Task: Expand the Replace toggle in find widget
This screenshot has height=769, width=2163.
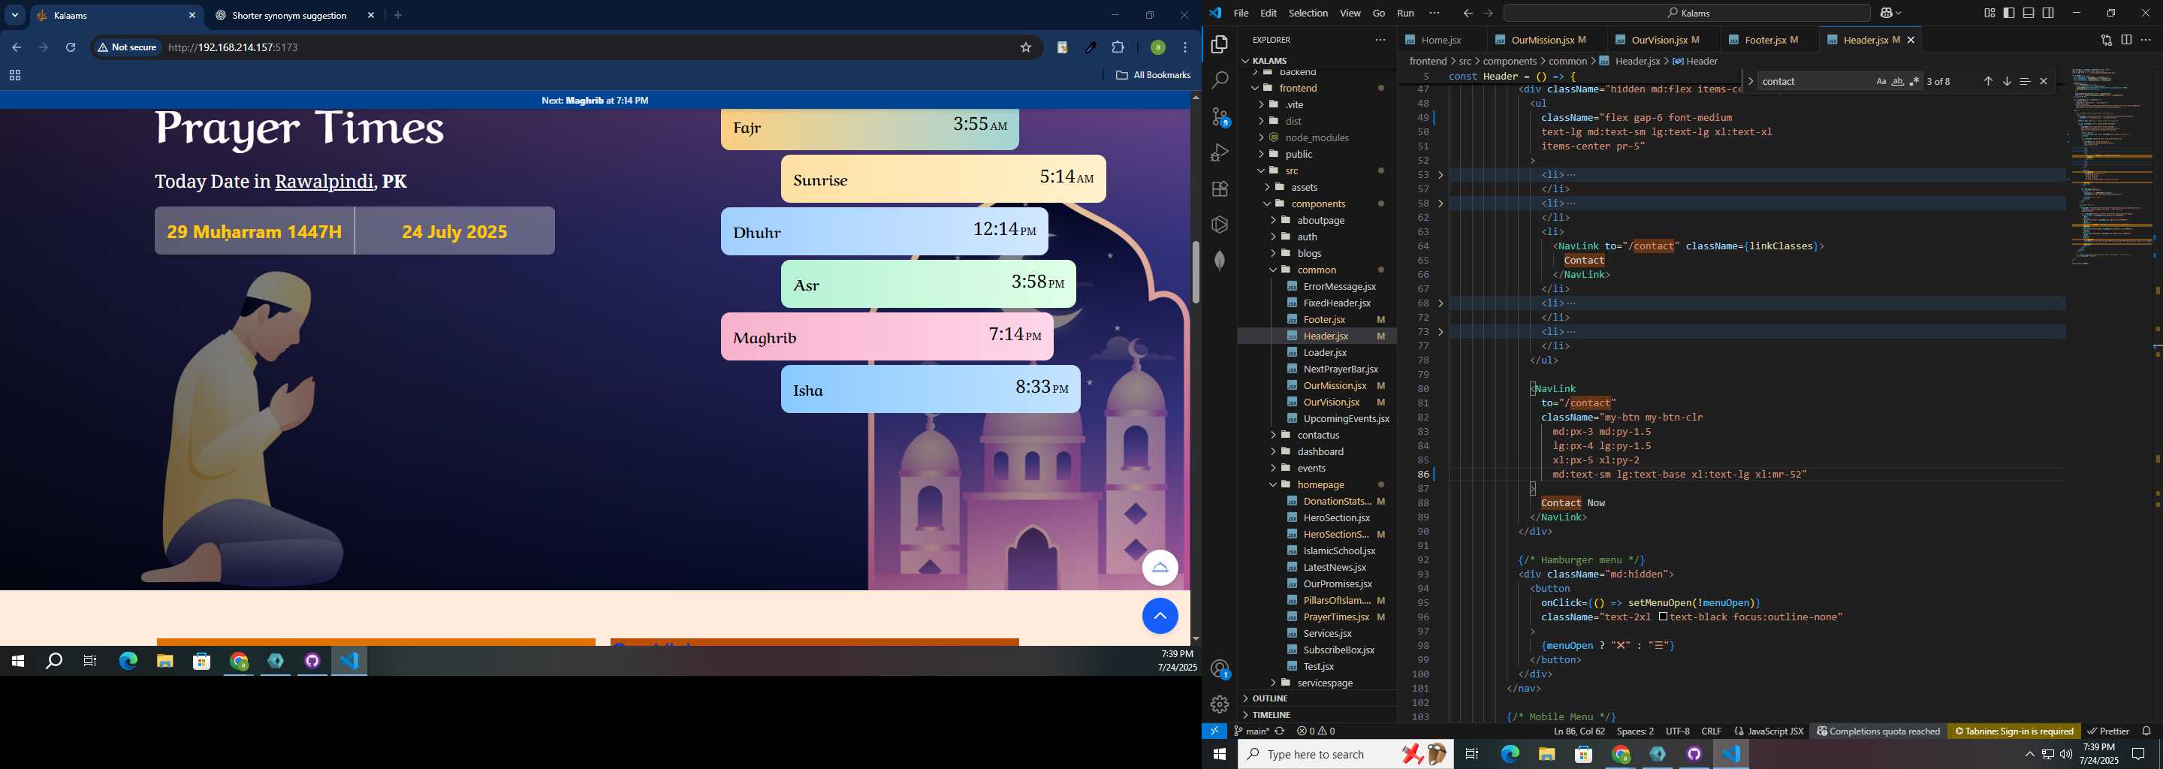Action: [x=1750, y=81]
